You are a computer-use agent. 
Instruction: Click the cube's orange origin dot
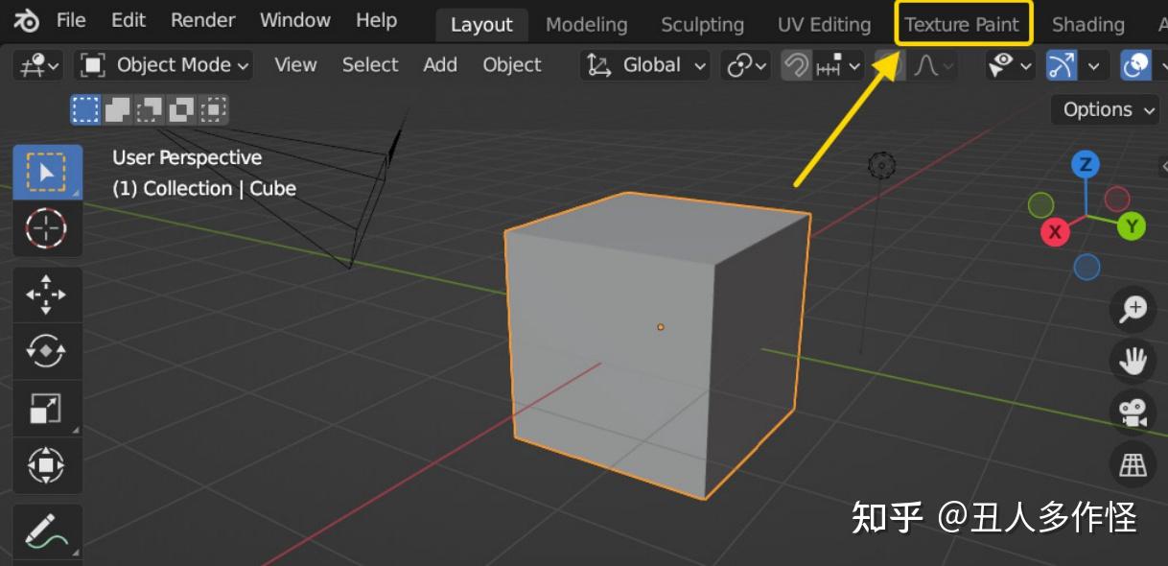coord(661,327)
